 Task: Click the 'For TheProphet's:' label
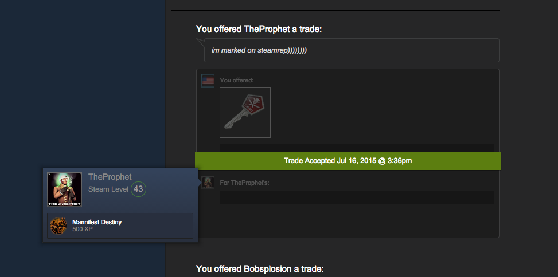[244, 183]
